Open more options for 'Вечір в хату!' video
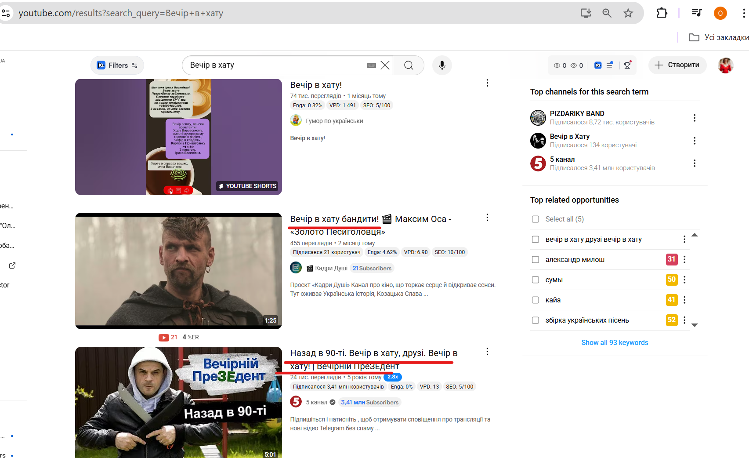 (x=487, y=84)
